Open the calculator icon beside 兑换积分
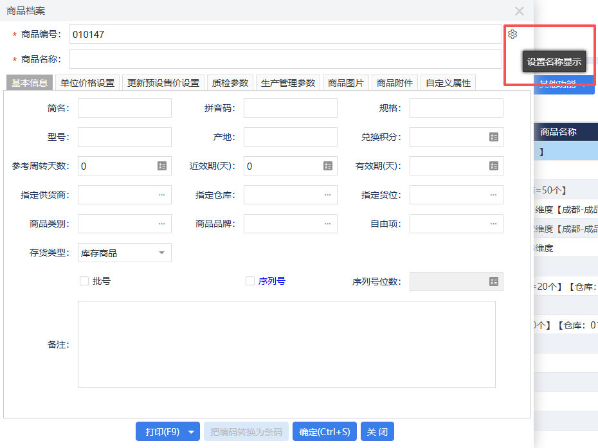Viewport: 598px width, 448px height. coord(495,136)
